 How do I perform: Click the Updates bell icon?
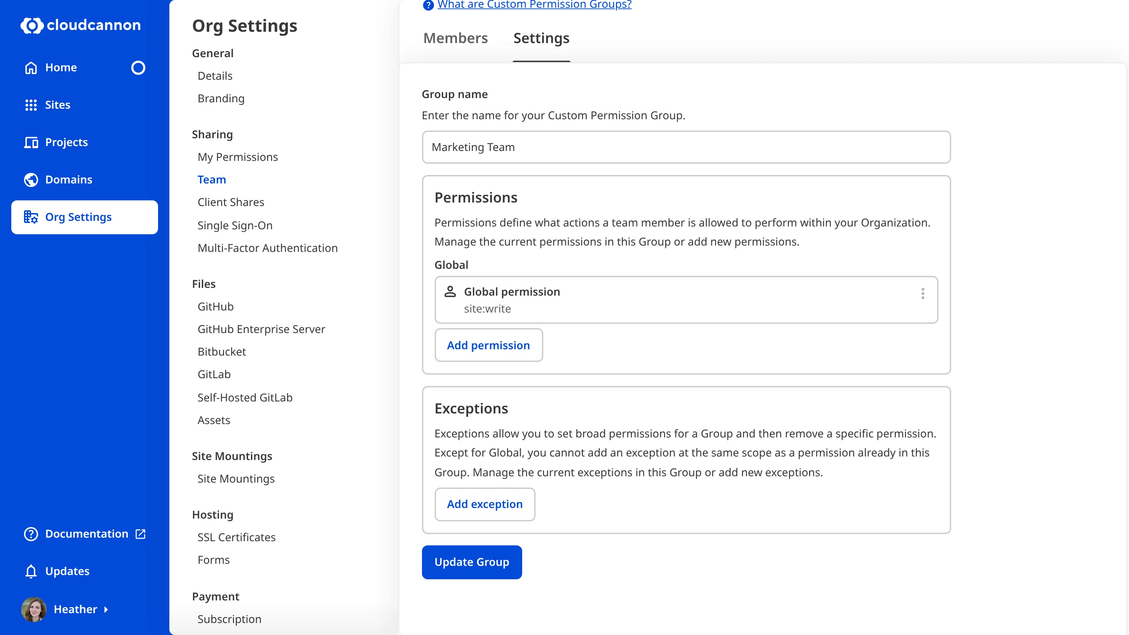coord(31,571)
